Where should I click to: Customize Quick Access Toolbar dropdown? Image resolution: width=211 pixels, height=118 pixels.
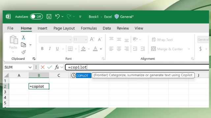(80, 17)
